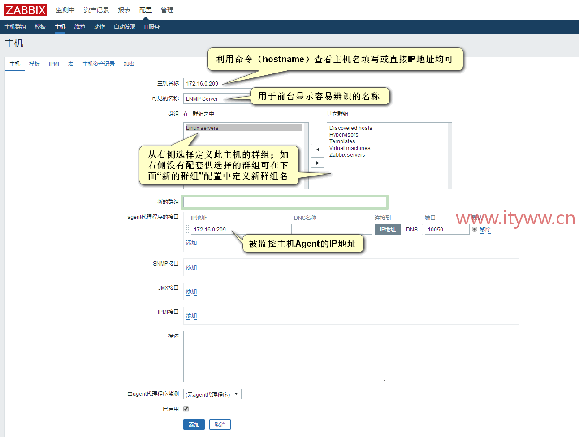Select Linux servers in groups list

click(244, 128)
